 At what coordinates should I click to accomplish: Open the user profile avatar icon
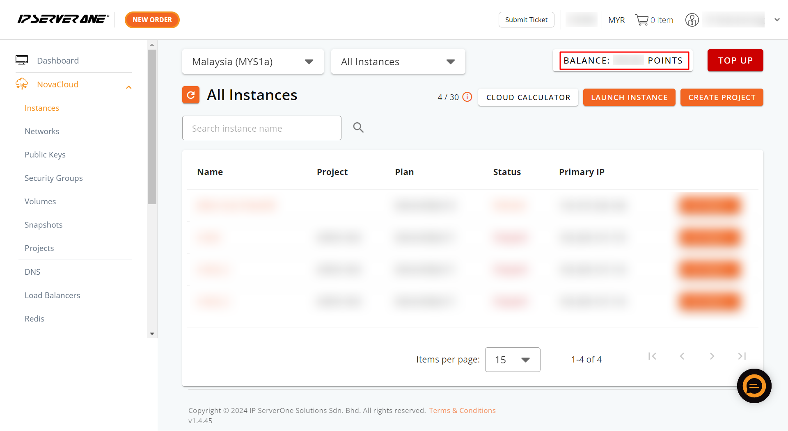point(692,20)
